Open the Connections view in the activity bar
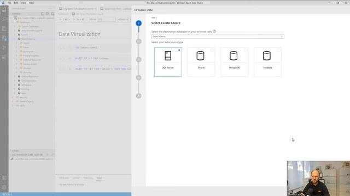Image resolution: width=350 pixels, height=196 pixels. coord(4,10)
